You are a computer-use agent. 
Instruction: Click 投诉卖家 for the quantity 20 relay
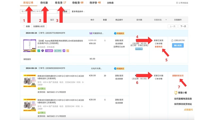pyautogui.click(x=119, y=79)
